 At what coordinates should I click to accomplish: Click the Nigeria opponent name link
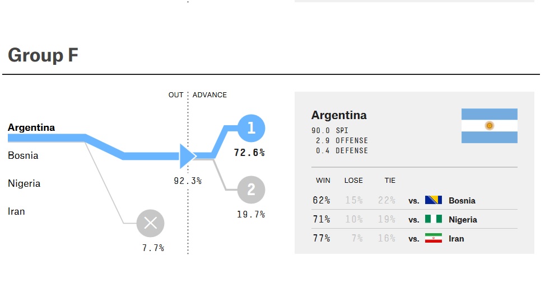(463, 220)
